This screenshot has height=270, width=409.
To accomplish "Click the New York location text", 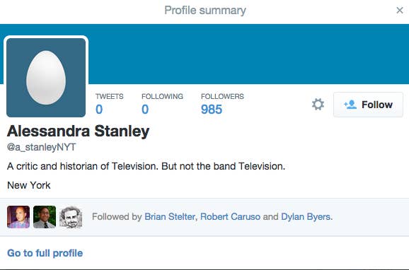I will pyautogui.click(x=29, y=185).
